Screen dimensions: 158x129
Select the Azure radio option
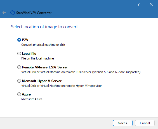coord(19,94)
